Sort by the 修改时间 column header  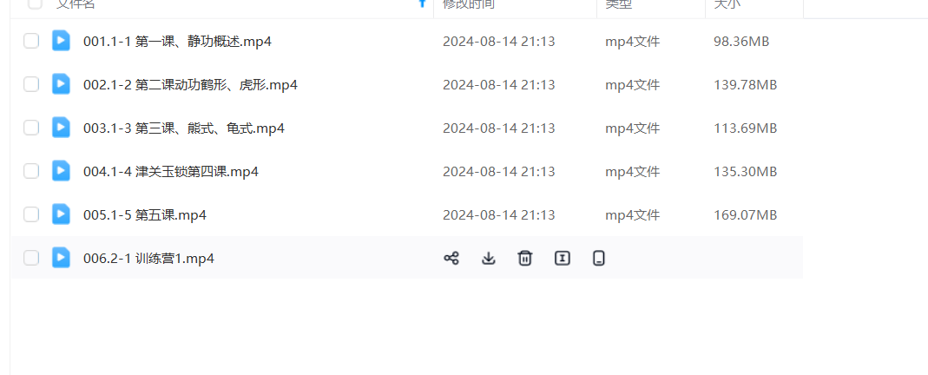click(469, 3)
